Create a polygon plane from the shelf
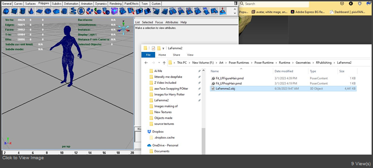The image size is (373, 168). (x=39, y=11)
